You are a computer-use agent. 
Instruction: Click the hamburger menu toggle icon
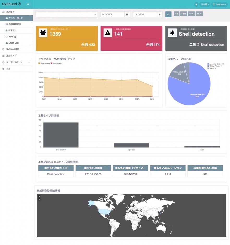[x=28, y=4]
